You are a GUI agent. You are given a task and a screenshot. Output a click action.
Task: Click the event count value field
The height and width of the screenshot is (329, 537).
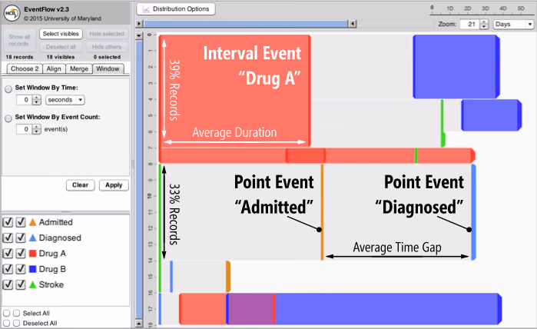click(x=25, y=129)
